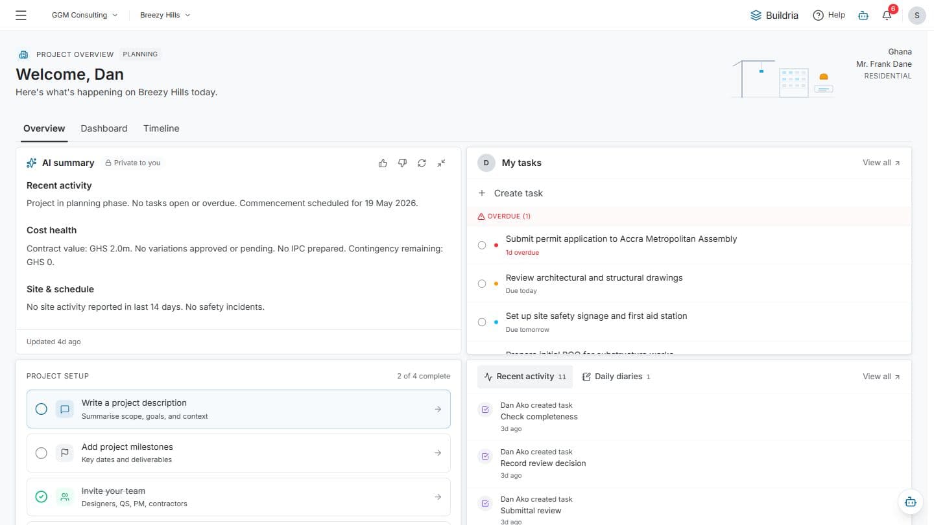Open Write a project description setup step

click(239, 409)
